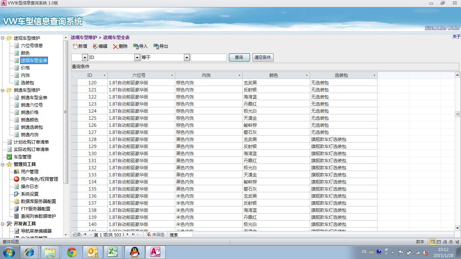
Task: Click the document icon beside 朗逸内饰
Action: pos(17,135)
